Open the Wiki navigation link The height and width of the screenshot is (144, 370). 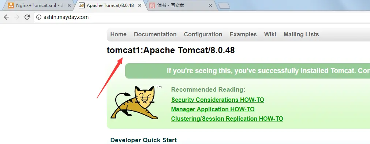(270, 35)
